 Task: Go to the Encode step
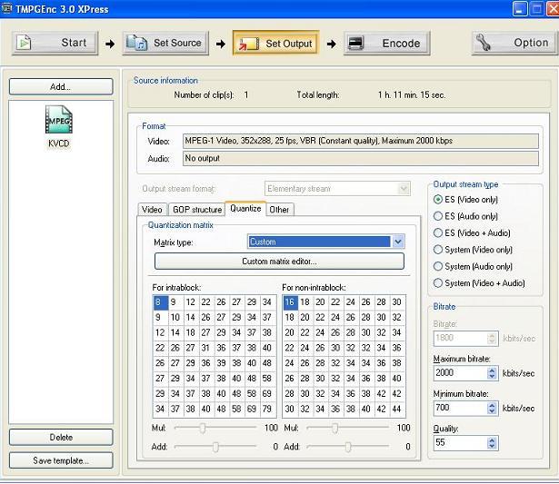(387, 43)
